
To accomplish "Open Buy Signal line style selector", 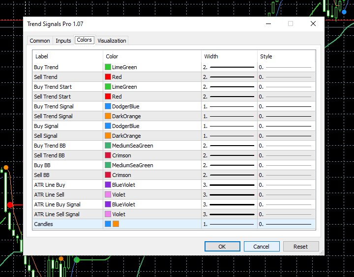I will (x=286, y=126).
